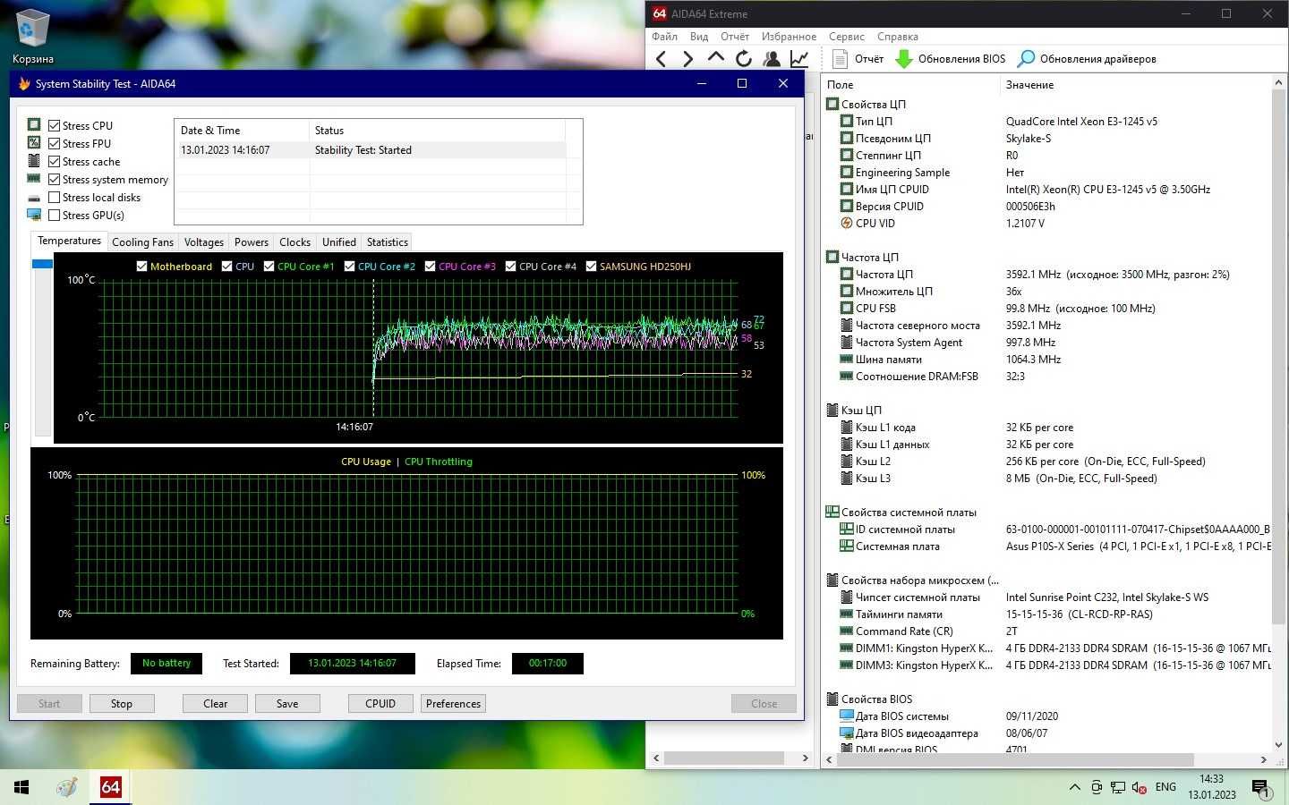Open Recycle Bin Корзина on desktop

pos(32,37)
